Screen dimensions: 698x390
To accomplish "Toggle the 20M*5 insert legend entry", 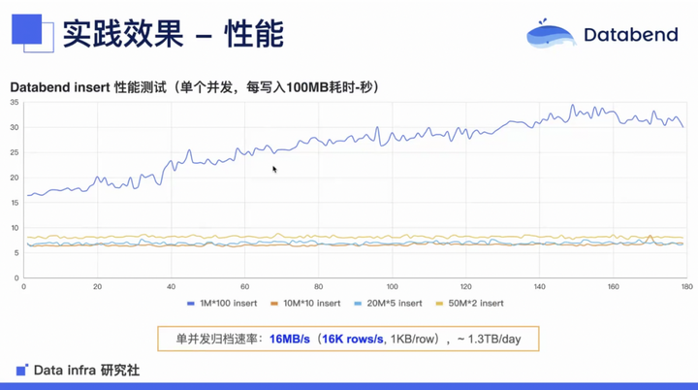I will point(388,304).
